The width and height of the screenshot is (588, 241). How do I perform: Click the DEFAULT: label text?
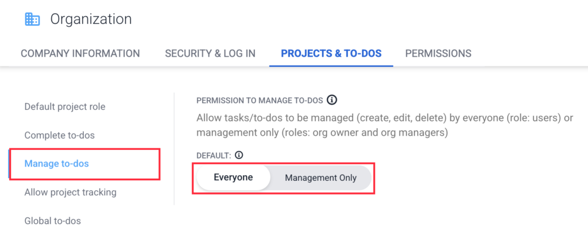(x=214, y=155)
